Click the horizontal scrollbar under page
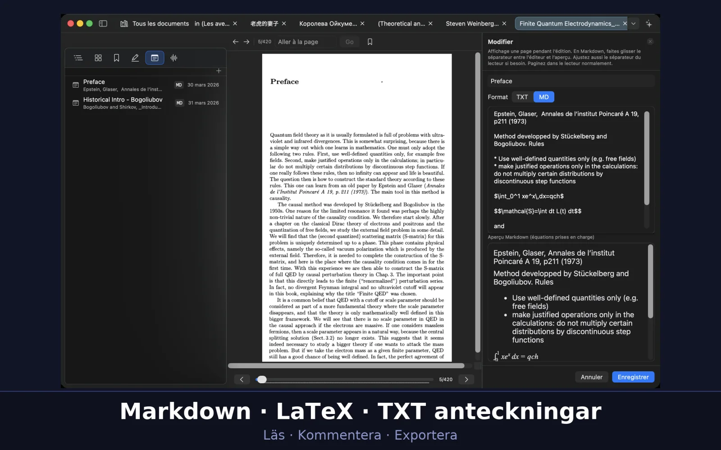Viewport: 721px width, 450px height. 346,366
